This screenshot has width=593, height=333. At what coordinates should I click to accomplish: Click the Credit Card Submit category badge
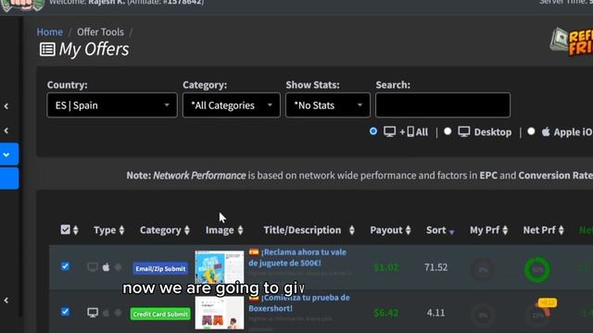tap(160, 314)
